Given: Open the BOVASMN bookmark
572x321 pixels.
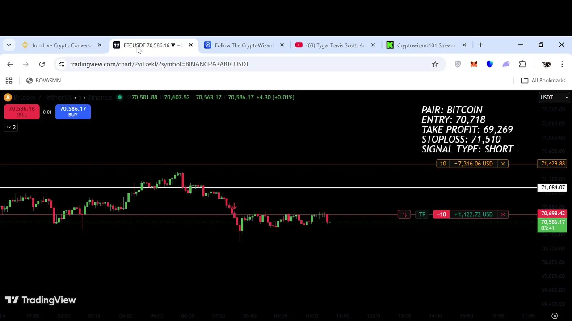Looking at the screenshot, I should click(43, 80).
